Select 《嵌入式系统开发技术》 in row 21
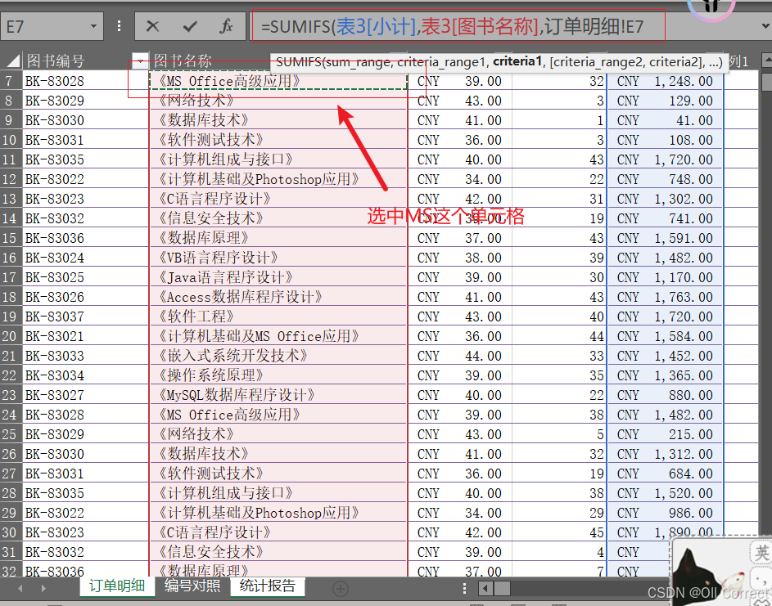The height and width of the screenshot is (606, 772). pyautogui.click(x=278, y=356)
